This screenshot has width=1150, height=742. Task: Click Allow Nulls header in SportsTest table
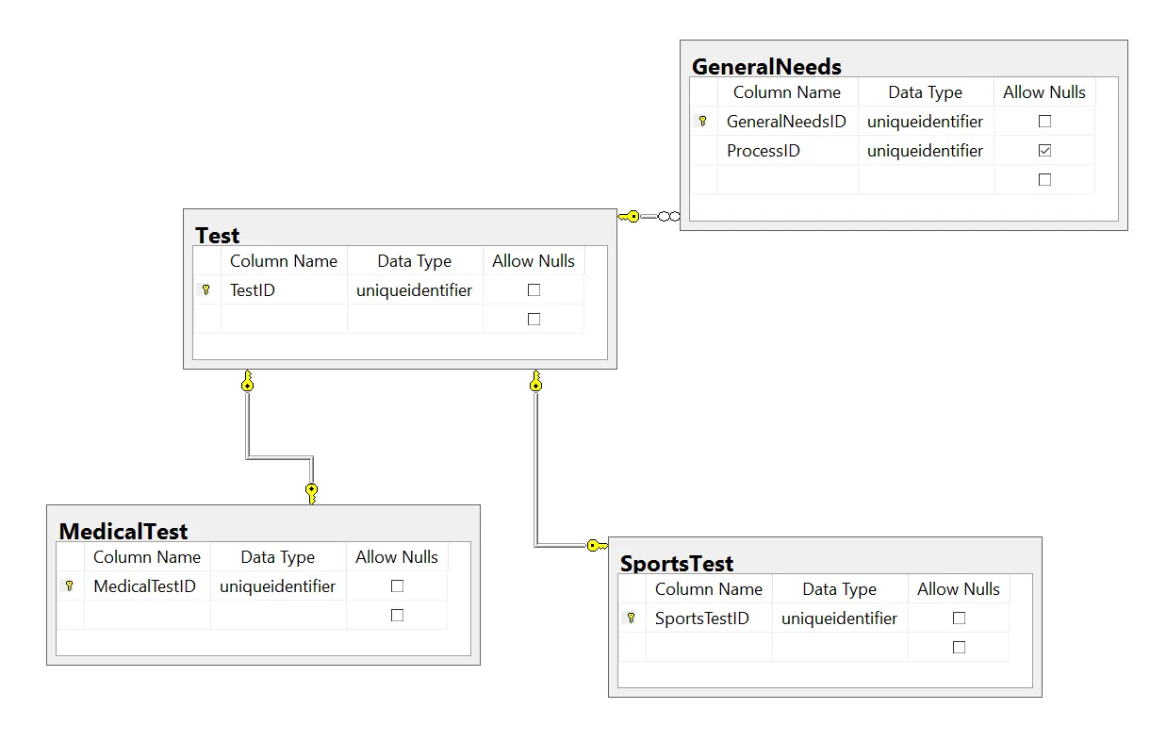(x=959, y=589)
